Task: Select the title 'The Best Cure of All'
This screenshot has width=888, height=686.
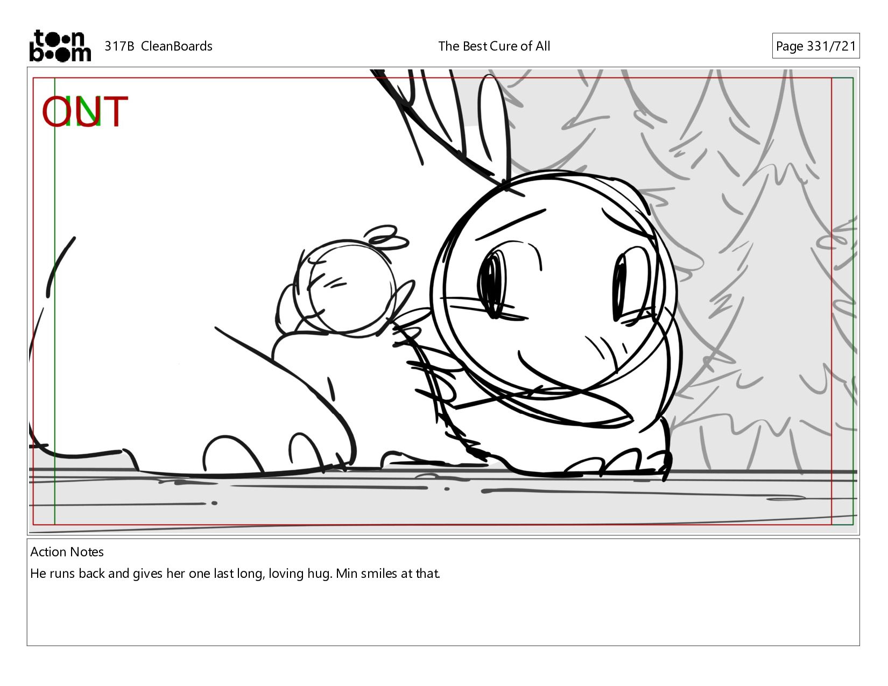Action: point(494,46)
